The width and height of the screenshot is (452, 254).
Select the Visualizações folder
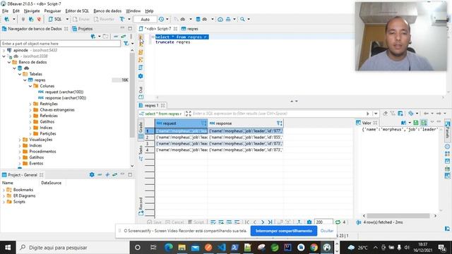41,140
